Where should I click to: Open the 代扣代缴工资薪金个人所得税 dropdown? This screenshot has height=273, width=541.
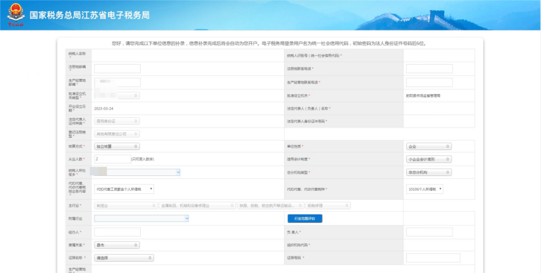(124, 189)
